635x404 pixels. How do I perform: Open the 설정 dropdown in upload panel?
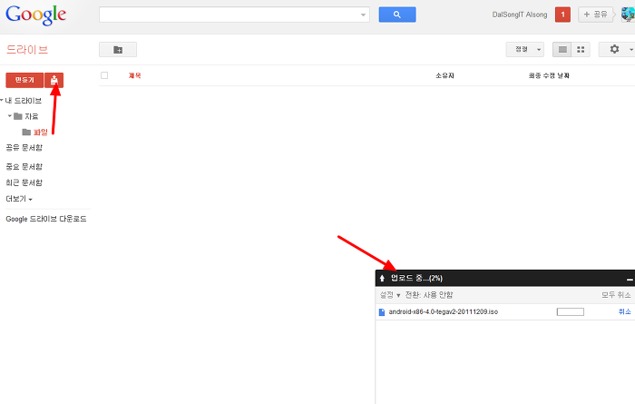tap(390, 295)
